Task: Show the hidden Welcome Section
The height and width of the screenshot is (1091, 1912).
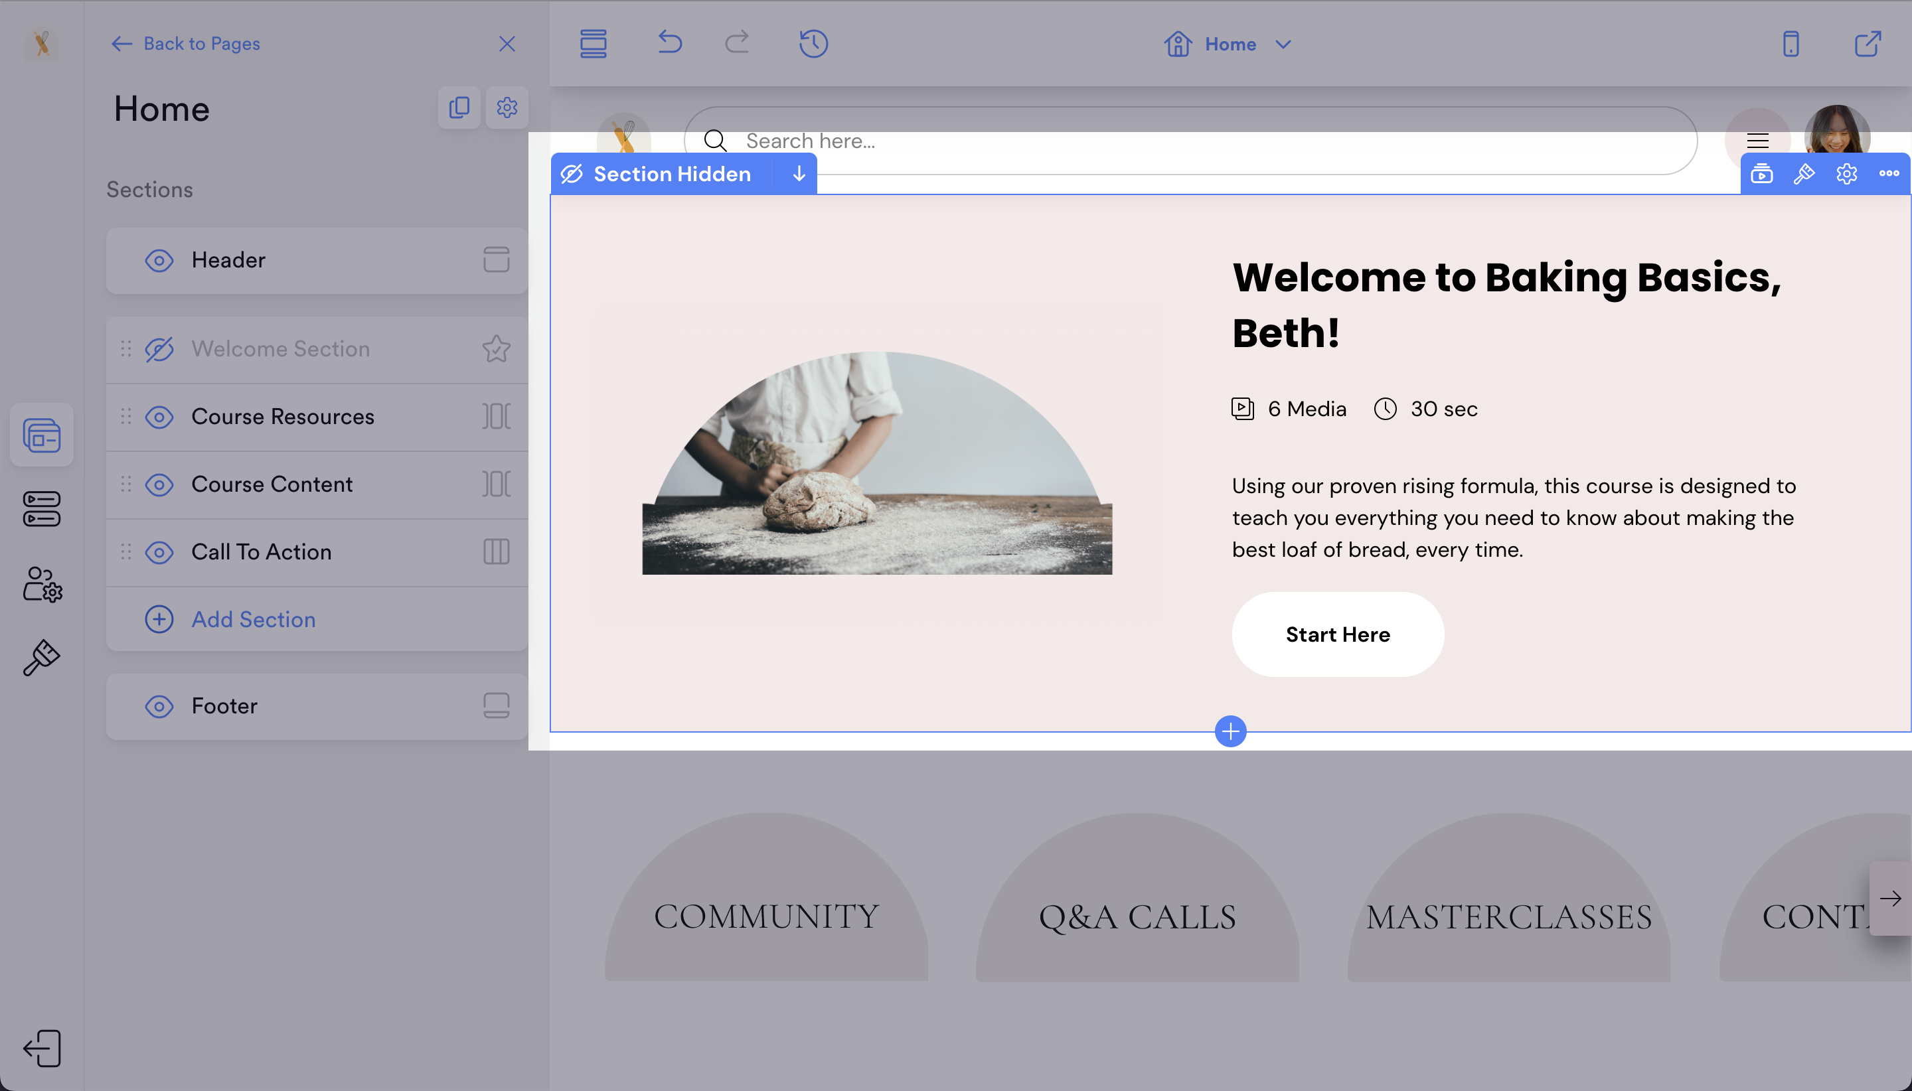Action: [159, 349]
